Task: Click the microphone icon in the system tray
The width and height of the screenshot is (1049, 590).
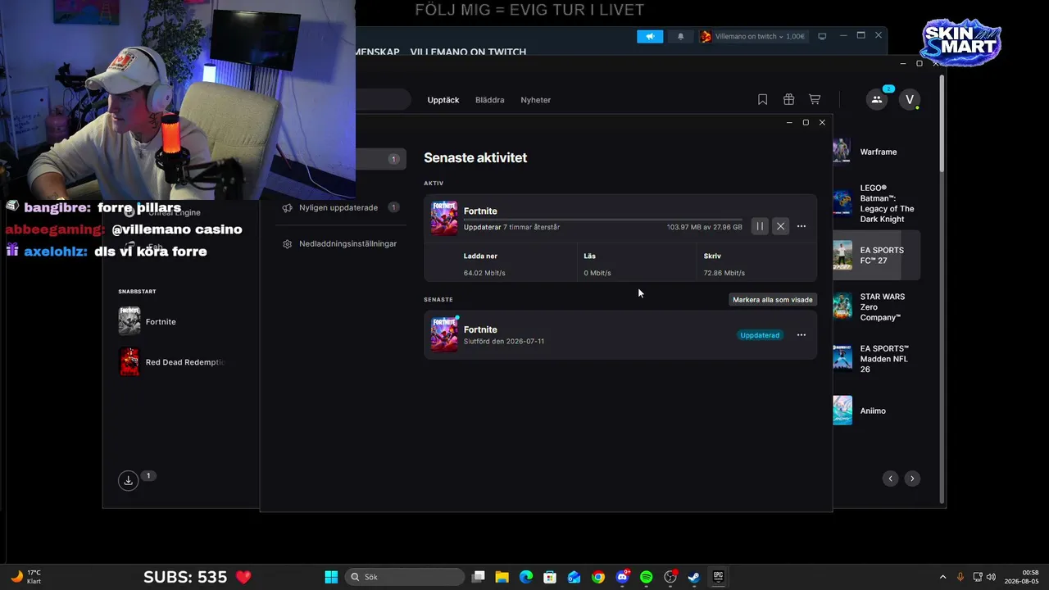Action: 960,577
